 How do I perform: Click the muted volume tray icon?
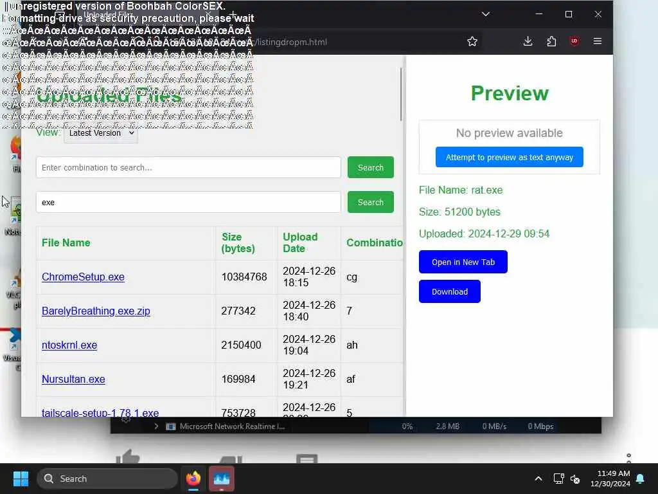coord(575,479)
